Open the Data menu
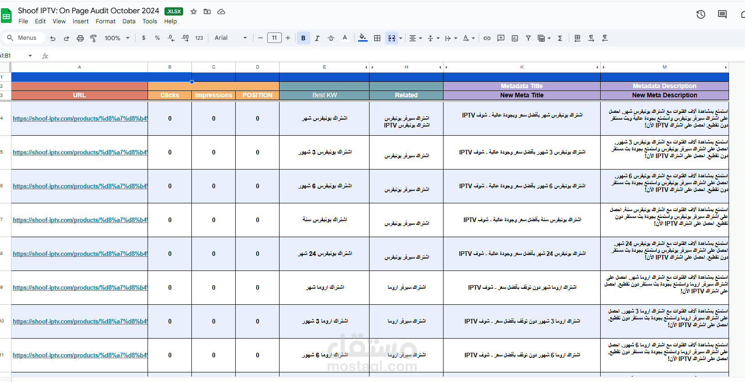Viewport: 745px width, 382px height. click(x=129, y=21)
